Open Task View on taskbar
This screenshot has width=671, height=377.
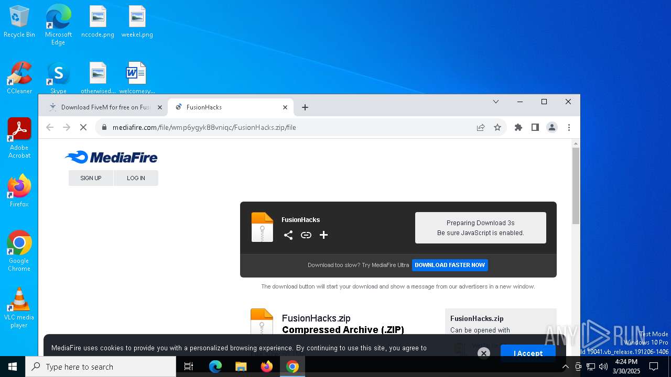(x=189, y=367)
